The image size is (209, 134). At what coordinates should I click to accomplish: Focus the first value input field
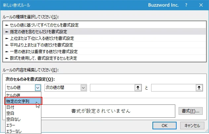pos(112,88)
